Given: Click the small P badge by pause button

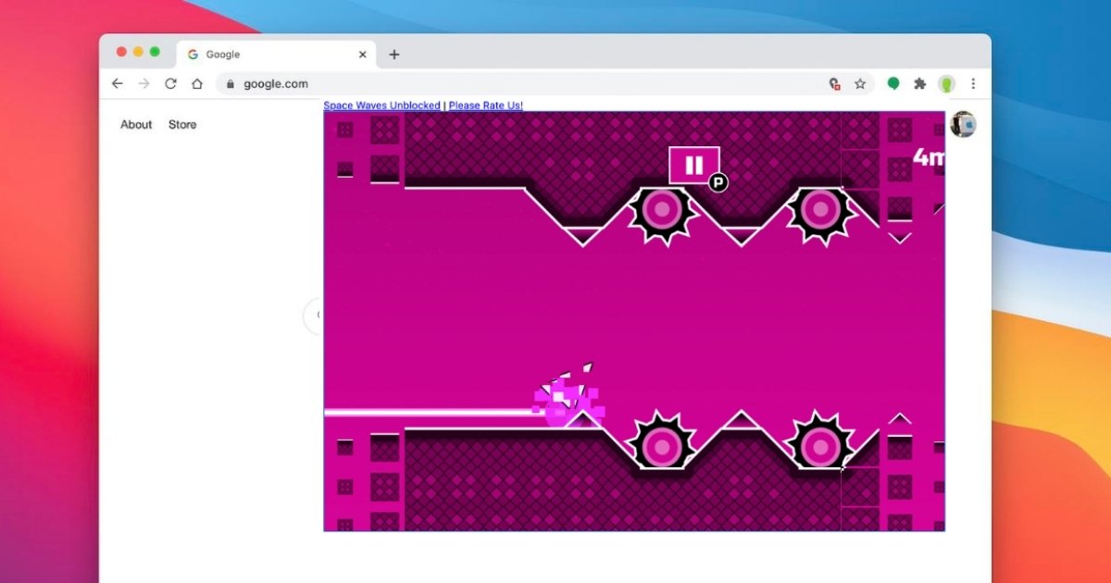Looking at the screenshot, I should point(718,182).
